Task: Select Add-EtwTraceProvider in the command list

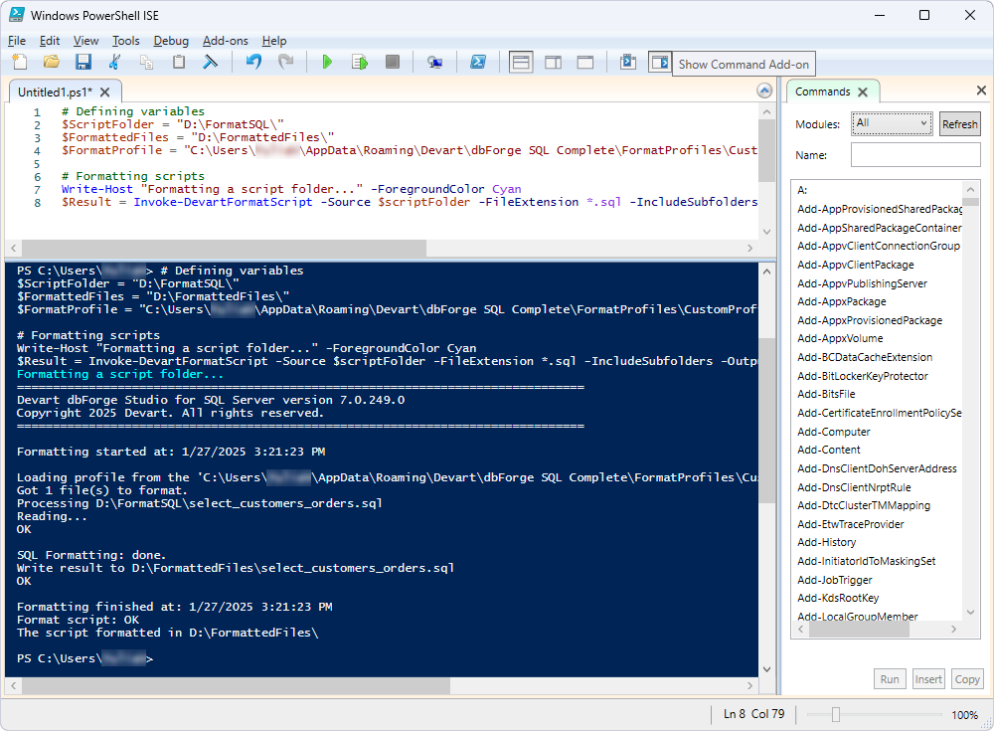Action: (x=851, y=524)
